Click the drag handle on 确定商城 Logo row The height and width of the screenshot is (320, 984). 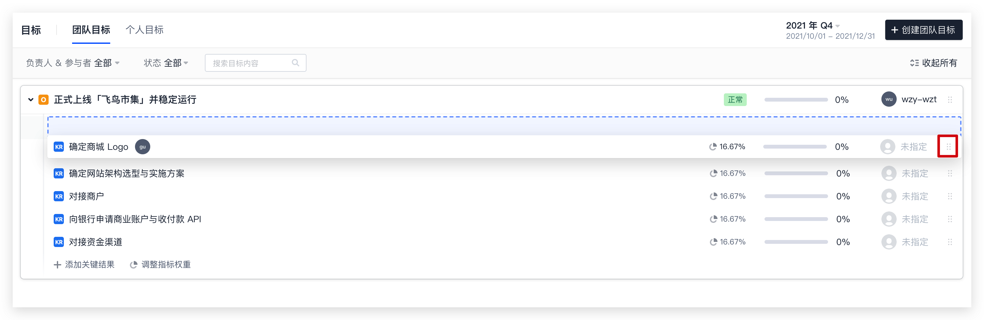coord(948,147)
